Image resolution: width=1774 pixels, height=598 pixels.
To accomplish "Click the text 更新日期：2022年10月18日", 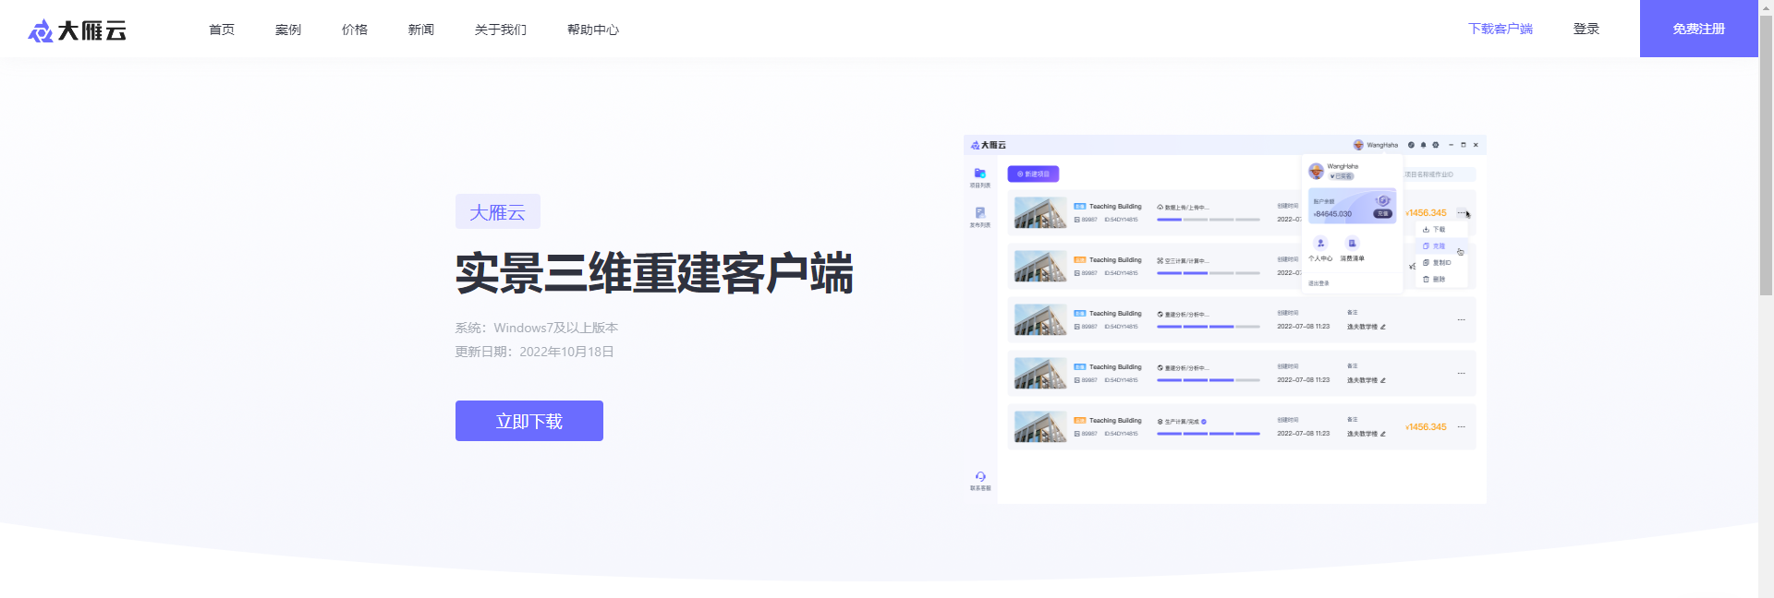I will click(535, 352).
